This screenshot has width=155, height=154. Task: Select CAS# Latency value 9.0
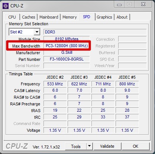click(x=127, y=90)
